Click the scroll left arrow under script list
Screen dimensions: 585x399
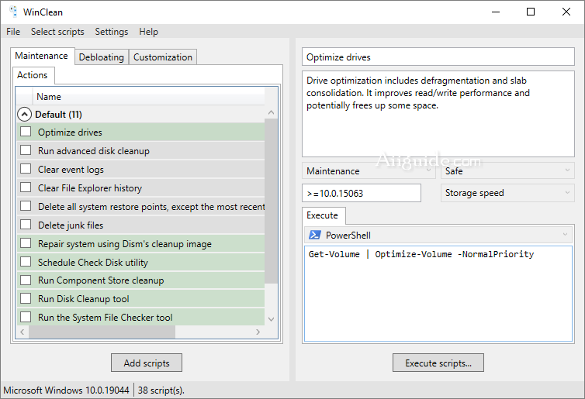pos(22,332)
